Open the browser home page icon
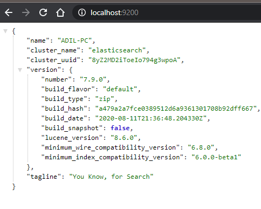The height and width of the screenshot is (209, 261). point(60,12)
